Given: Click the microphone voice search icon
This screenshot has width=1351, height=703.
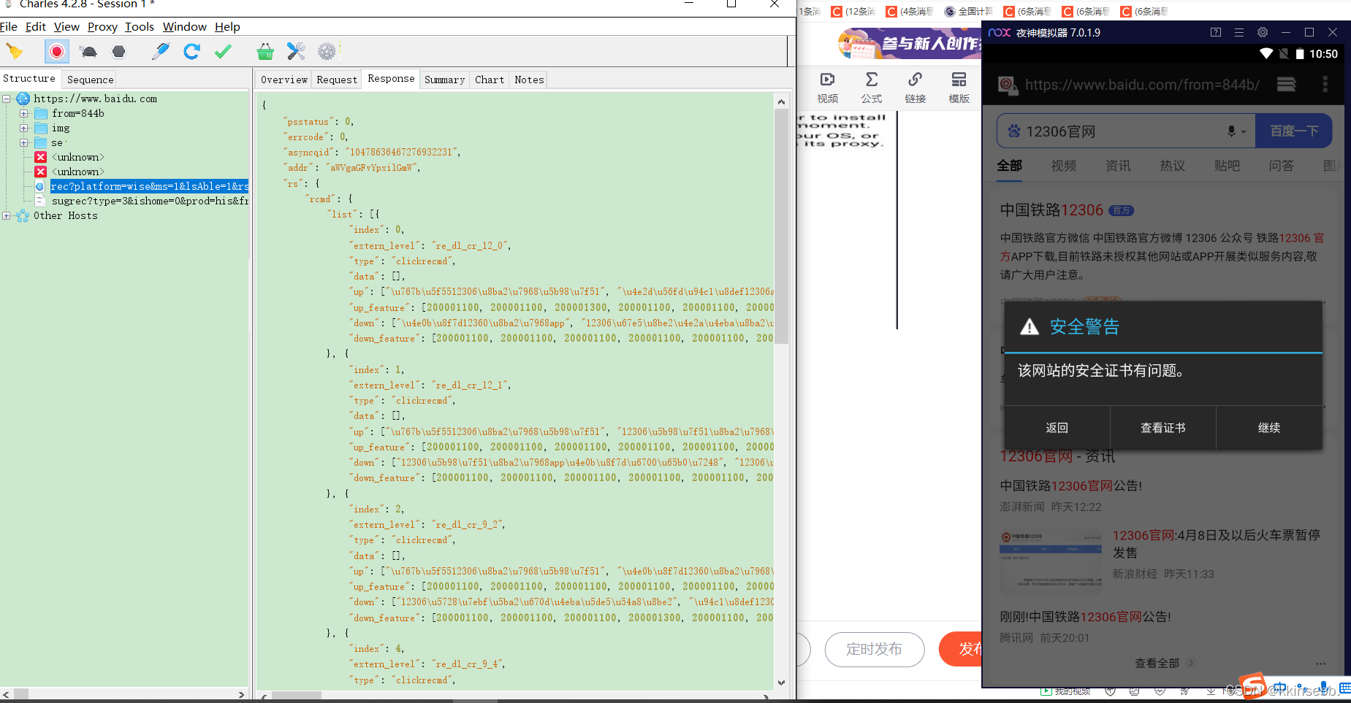Looking at the screenshot, I should (x=1232, y=131).
